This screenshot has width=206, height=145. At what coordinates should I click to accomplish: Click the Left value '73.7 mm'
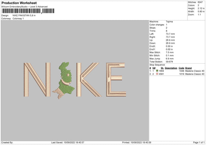170,34
